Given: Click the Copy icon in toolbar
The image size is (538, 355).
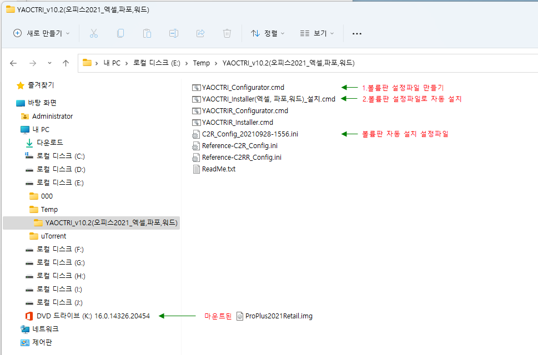Looking at the screenshot, I should [x=120, y=33].
